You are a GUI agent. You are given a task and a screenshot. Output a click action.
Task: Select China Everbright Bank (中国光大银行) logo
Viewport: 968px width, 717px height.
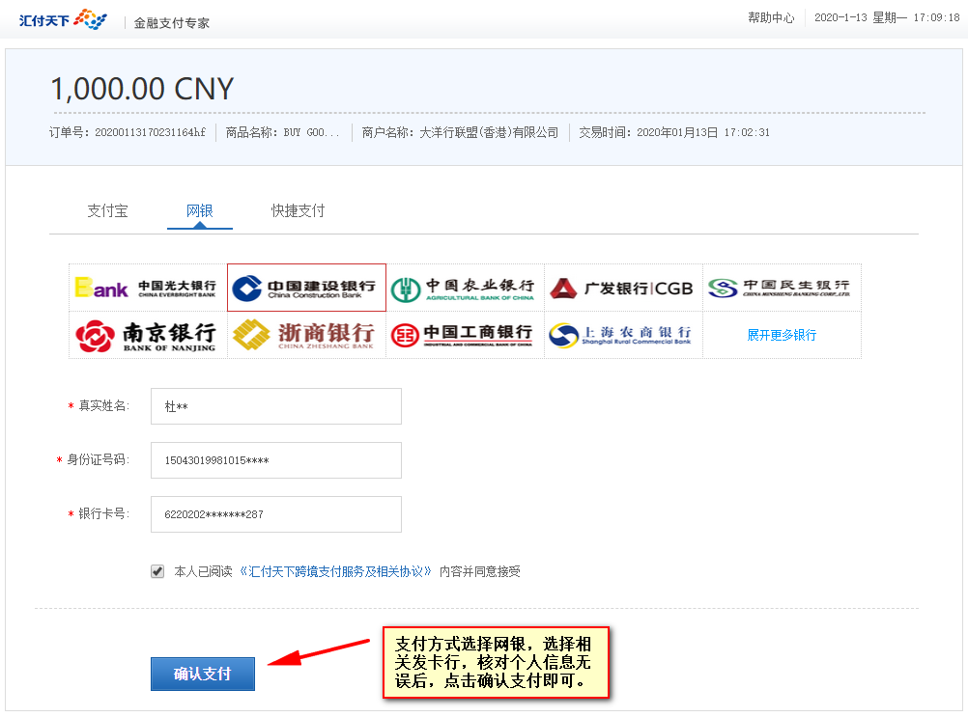coord(148,288)
